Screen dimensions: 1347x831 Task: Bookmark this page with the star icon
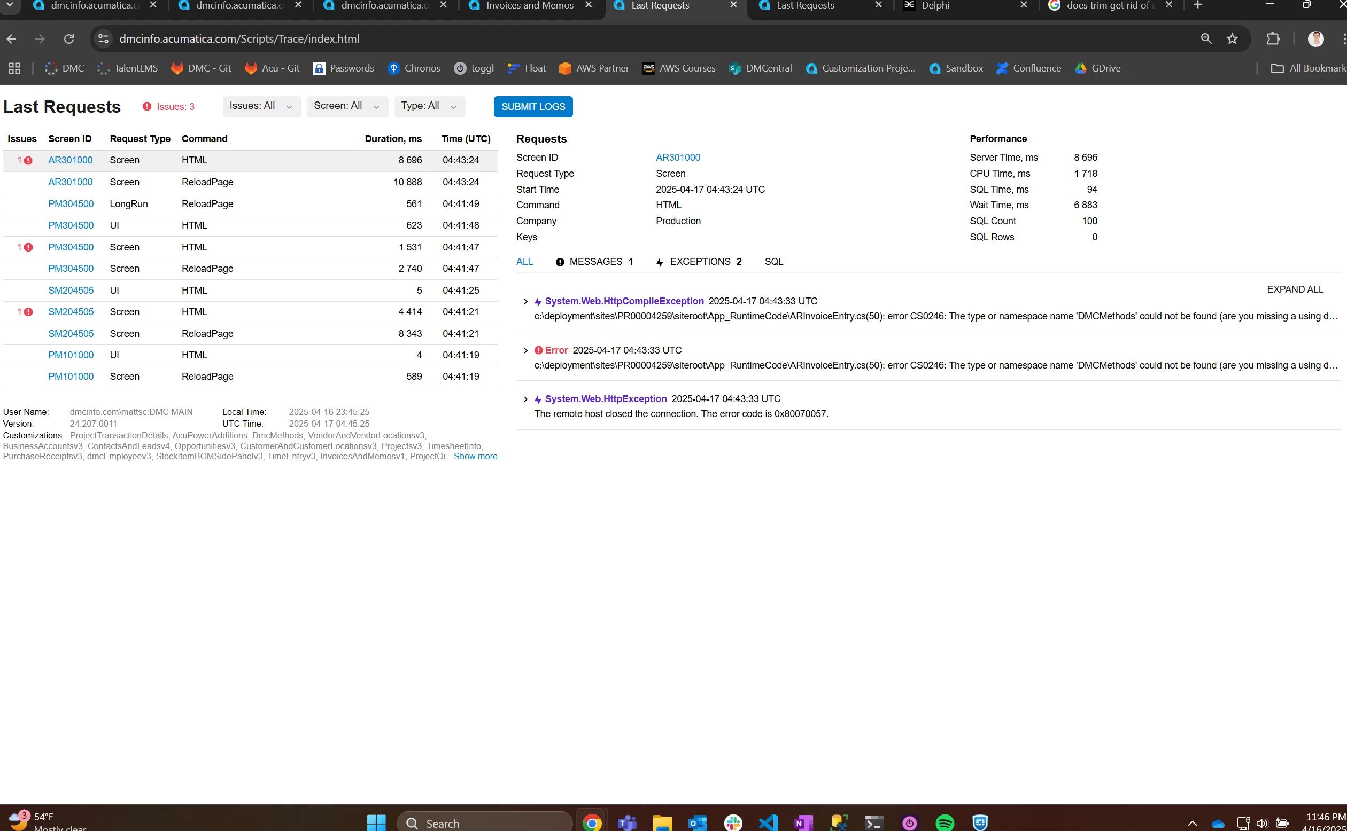[1232, 39]
